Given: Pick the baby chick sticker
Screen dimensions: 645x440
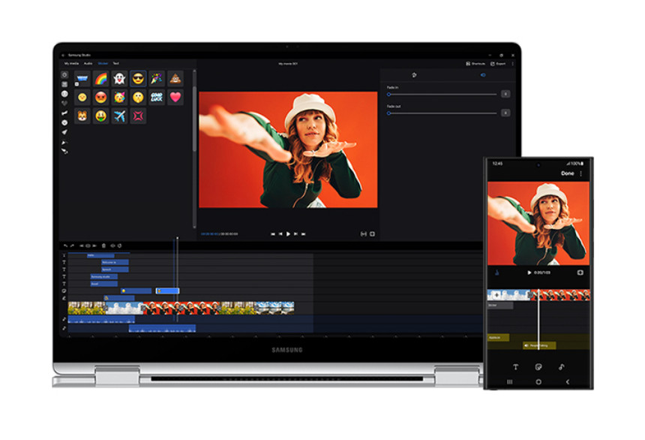Looking at the screenshot, I should point(82,97).
